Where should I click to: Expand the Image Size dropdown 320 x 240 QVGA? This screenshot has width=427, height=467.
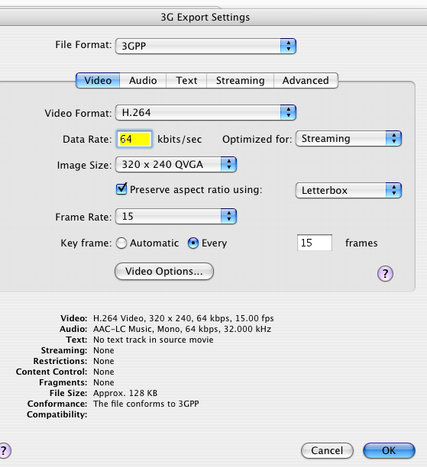point(176,164)
